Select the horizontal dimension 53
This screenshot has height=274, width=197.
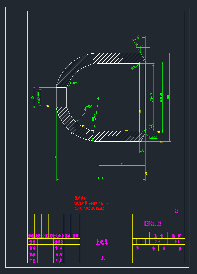click(x=122, y=164)
